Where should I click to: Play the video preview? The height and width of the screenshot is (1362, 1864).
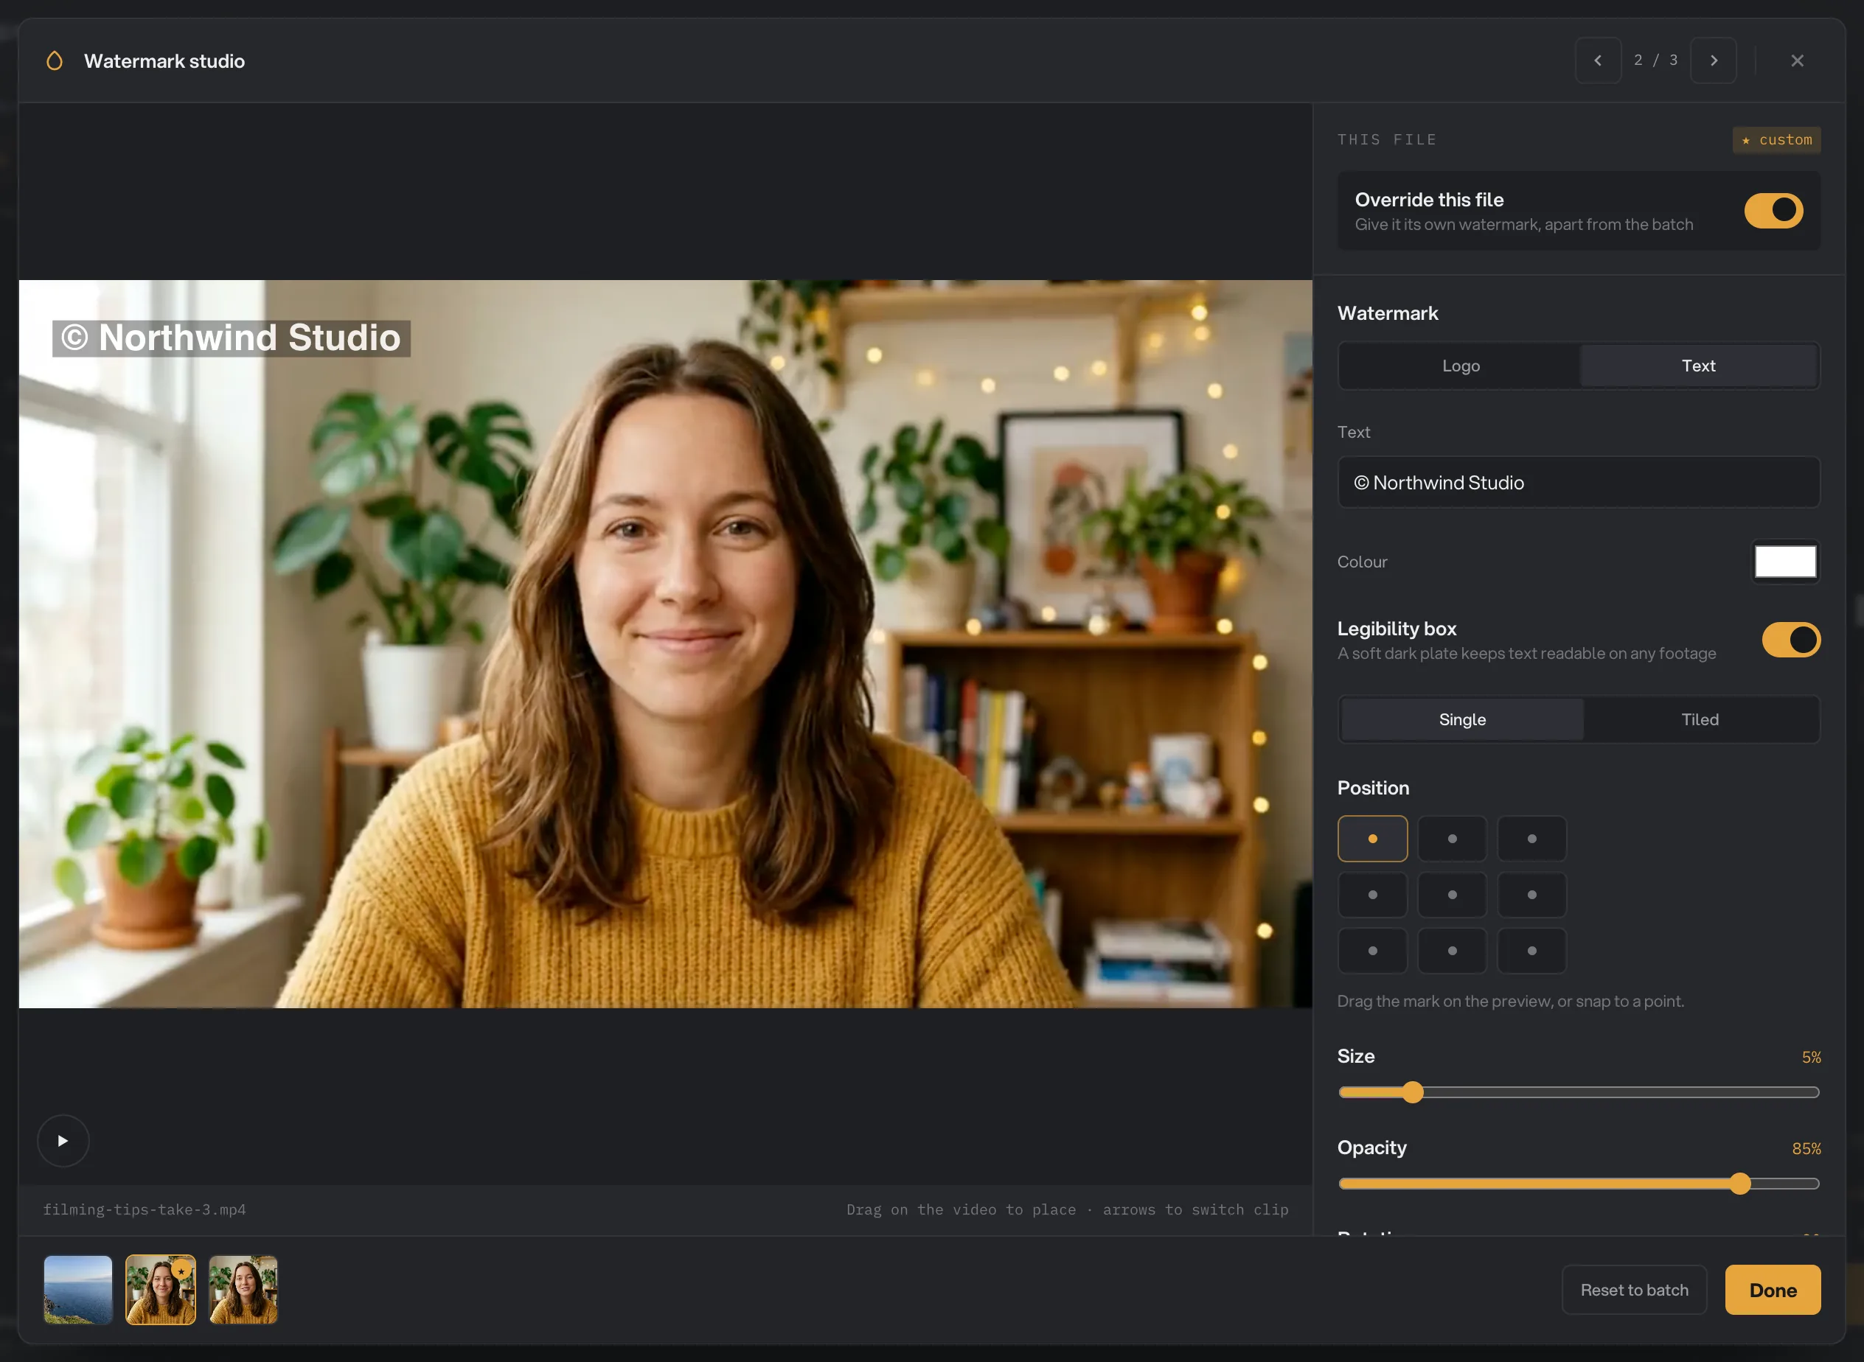click(63, 1140)
